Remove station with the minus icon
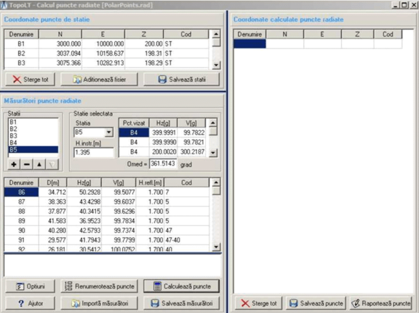The width and height of the screenshot is (419, 313). point(27,164)
